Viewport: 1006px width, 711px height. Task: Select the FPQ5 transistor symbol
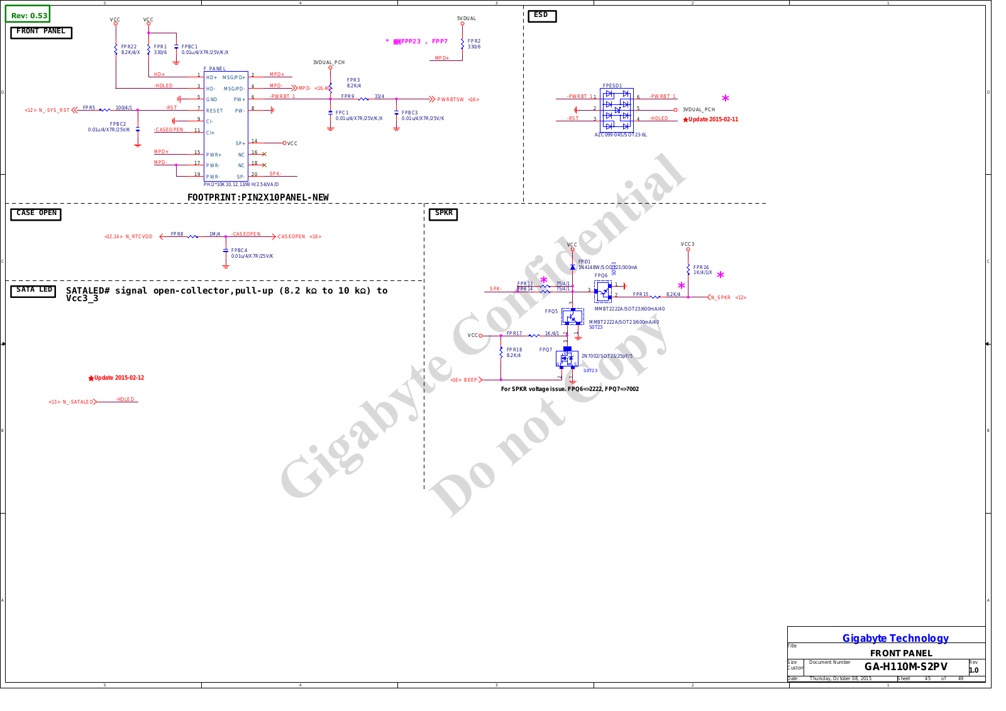point(572,316)
